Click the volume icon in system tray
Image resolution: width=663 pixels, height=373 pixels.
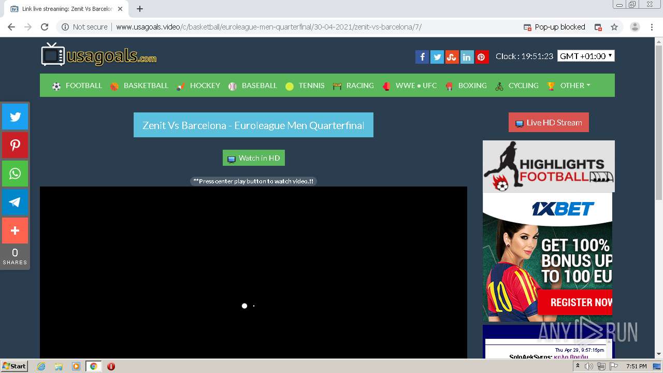pos(589,366)
